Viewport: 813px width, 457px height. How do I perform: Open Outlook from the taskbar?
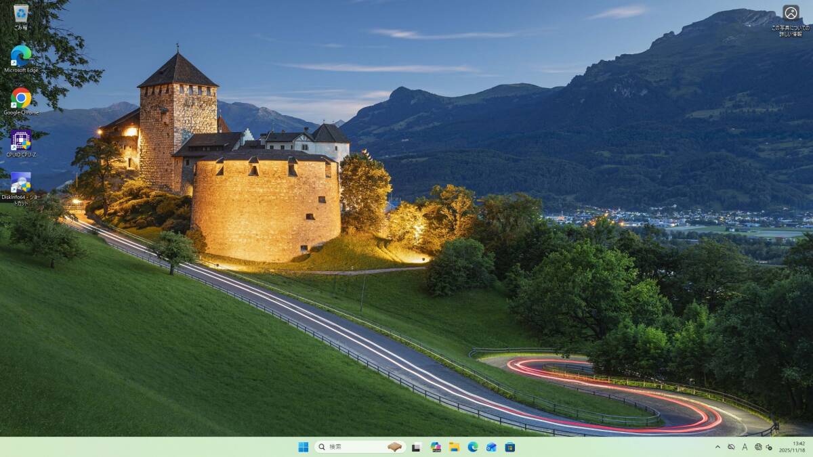tap(491, 447)
